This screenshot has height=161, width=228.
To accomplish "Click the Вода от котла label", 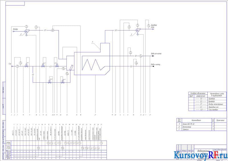I will tap(156, 54).
